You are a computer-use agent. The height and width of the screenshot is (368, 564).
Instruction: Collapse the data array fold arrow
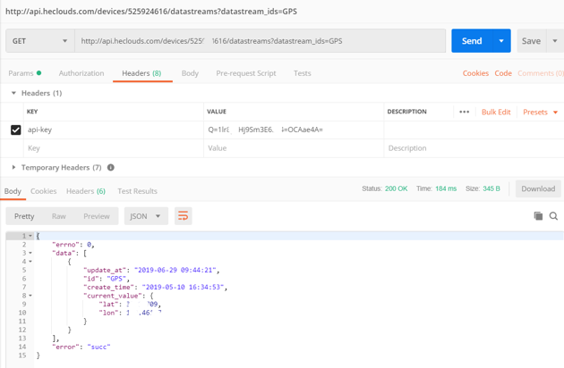click(30, 253)
